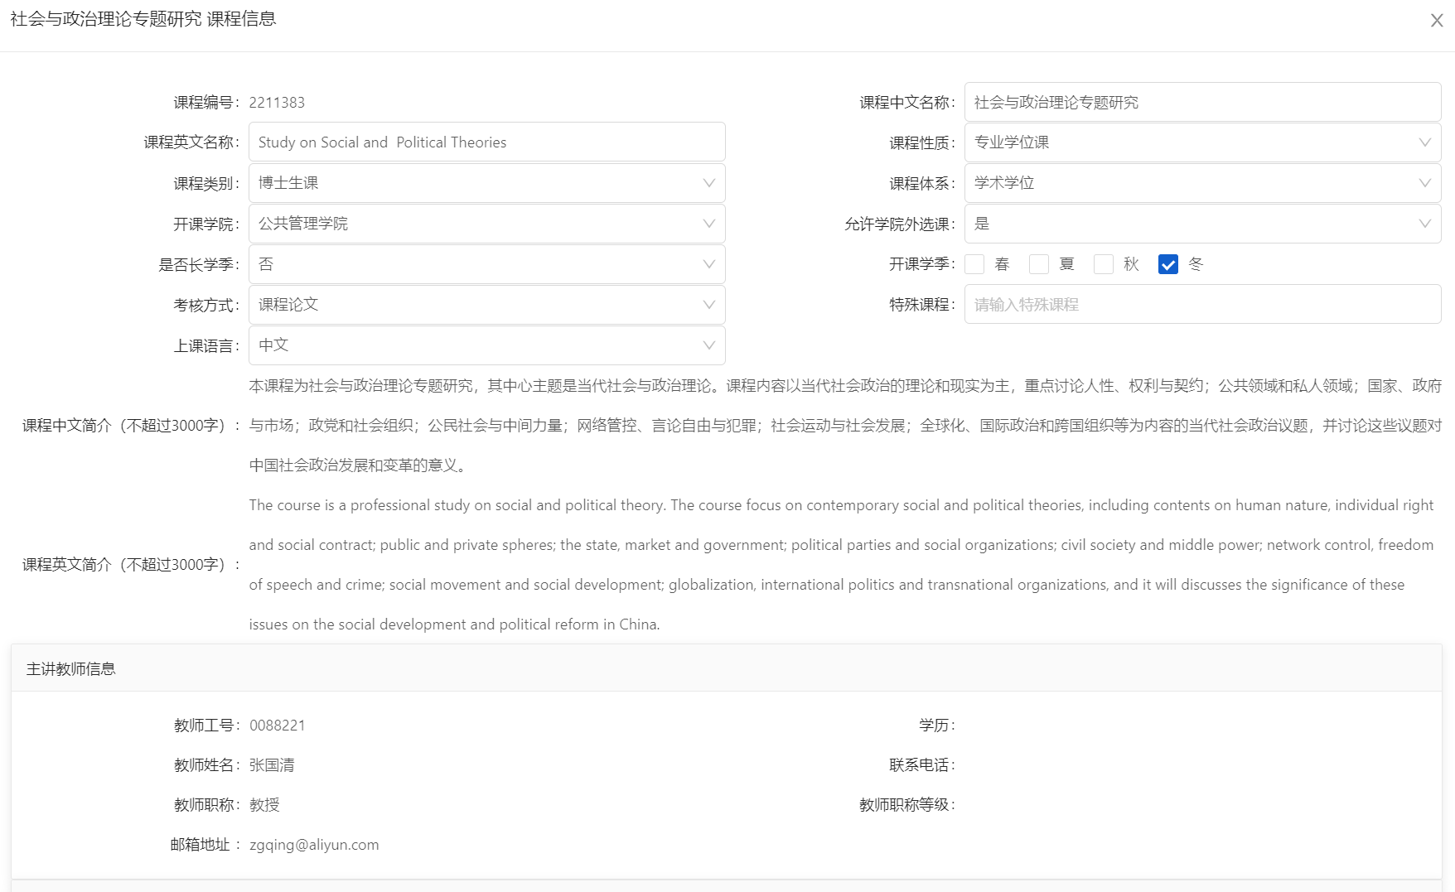1455x892 pixels.
Task: Expand the 是否长学季 dropdown
Action: click(x=486, y=264)
